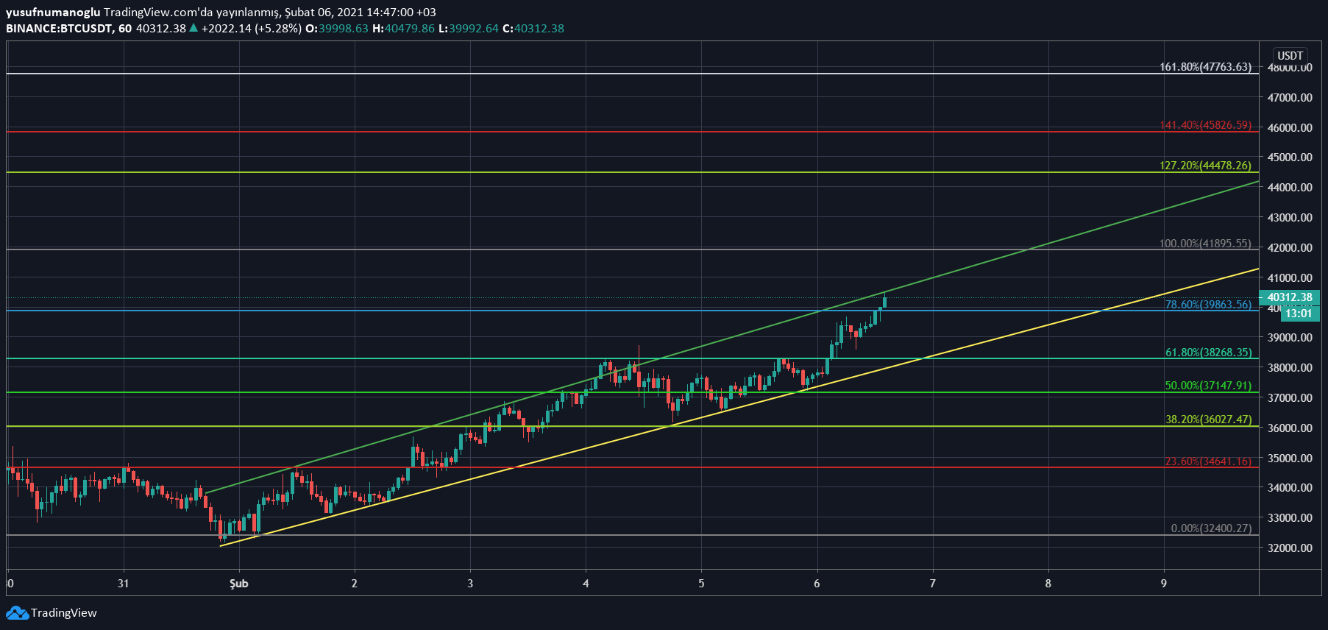The height and width of the screenshot is (630, 1328).
Task: Click the green up-arrow beside 40312.38
Action: click(x=193, y=28)
